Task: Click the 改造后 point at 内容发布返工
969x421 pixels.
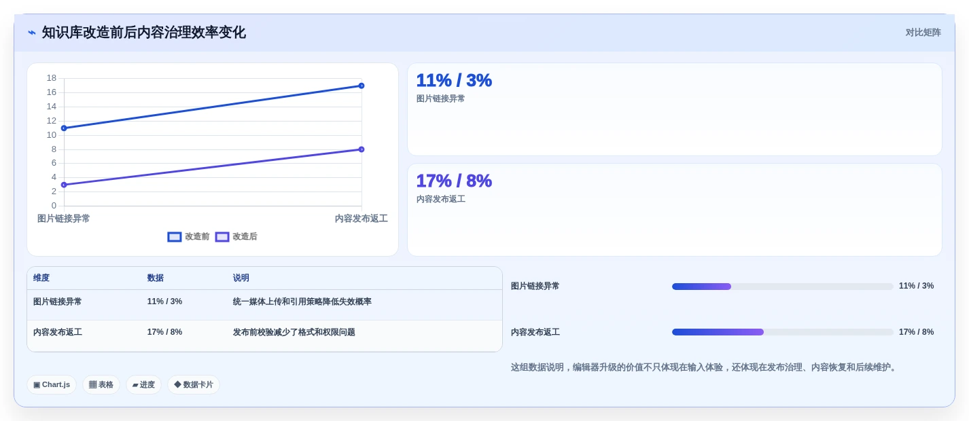Action: coord(362,149)
